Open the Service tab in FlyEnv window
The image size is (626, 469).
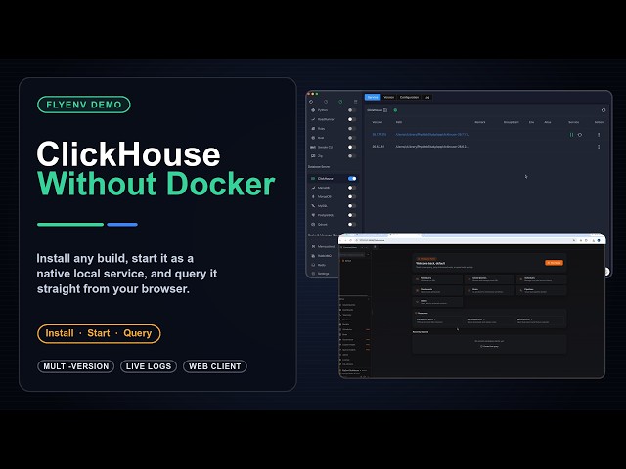[x=372, y=97]
